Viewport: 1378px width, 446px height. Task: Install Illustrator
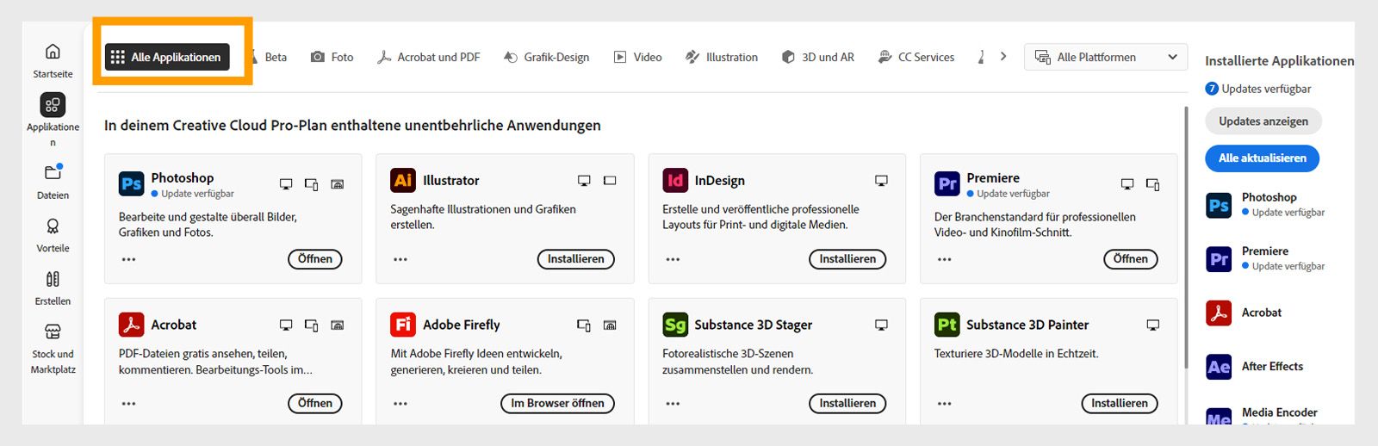pos(576,259)
